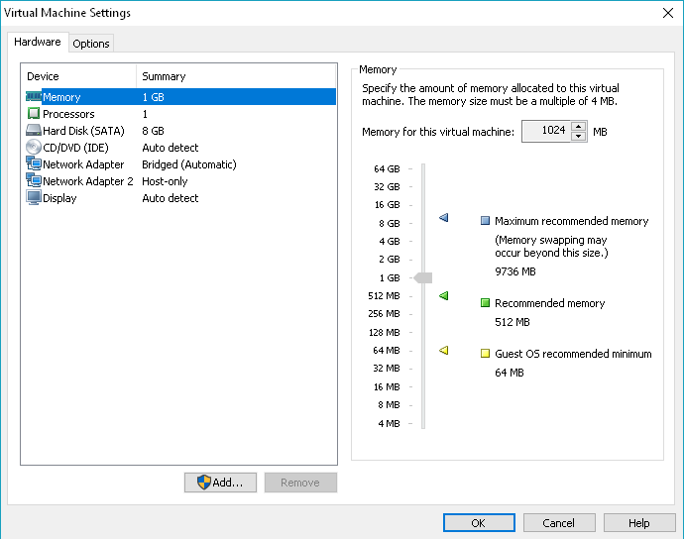
Task: Increase memory with the up spinner arrow
Action: tap(578, 126)
